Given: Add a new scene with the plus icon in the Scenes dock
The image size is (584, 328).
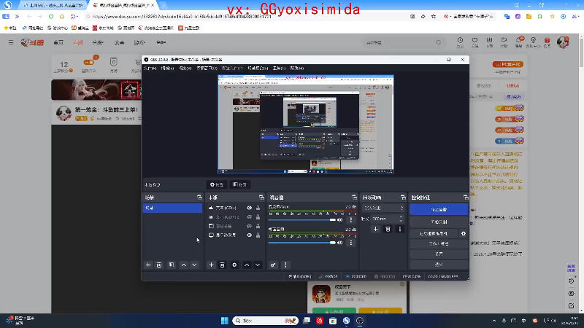Looking at the screenshot, I should 148,265.
